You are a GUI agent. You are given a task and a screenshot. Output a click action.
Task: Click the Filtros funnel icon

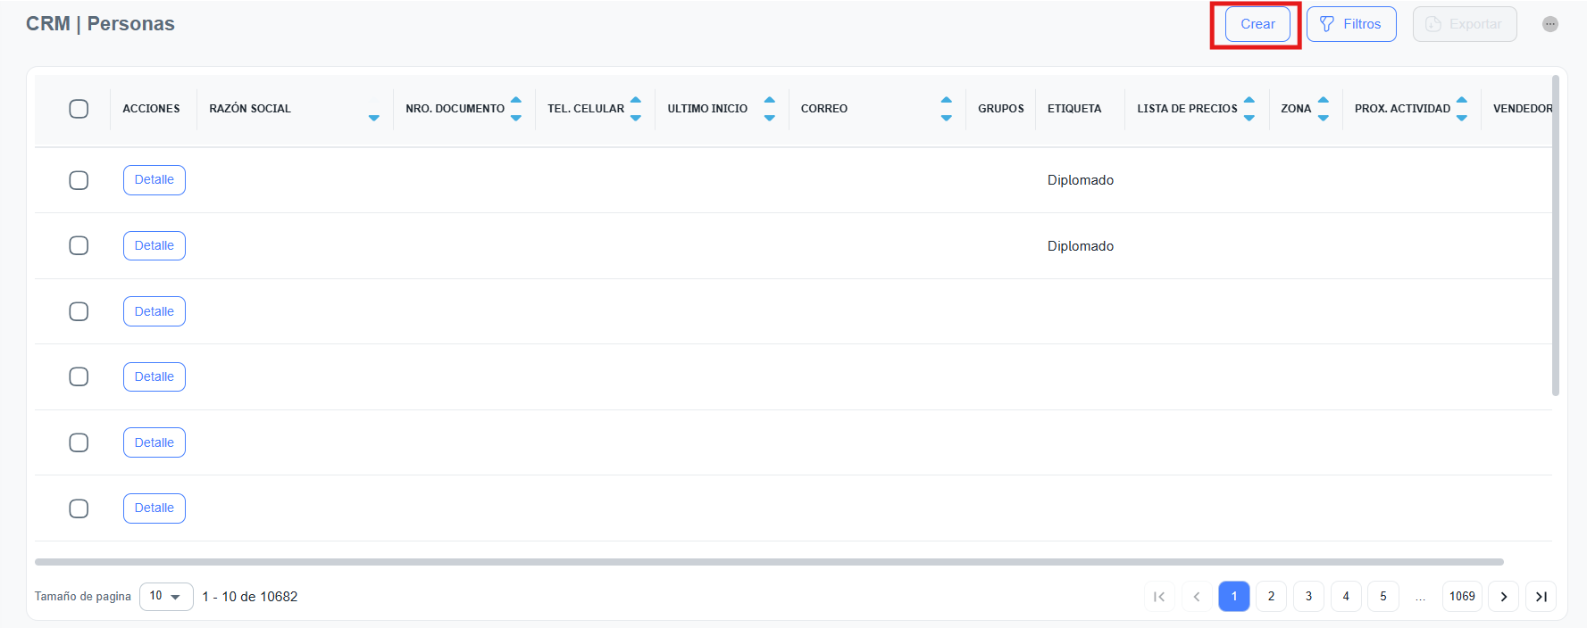coord(1327,24)
